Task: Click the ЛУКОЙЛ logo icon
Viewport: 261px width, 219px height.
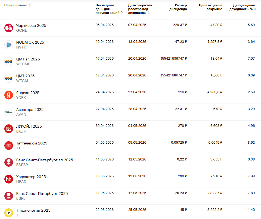Action: 9,129
